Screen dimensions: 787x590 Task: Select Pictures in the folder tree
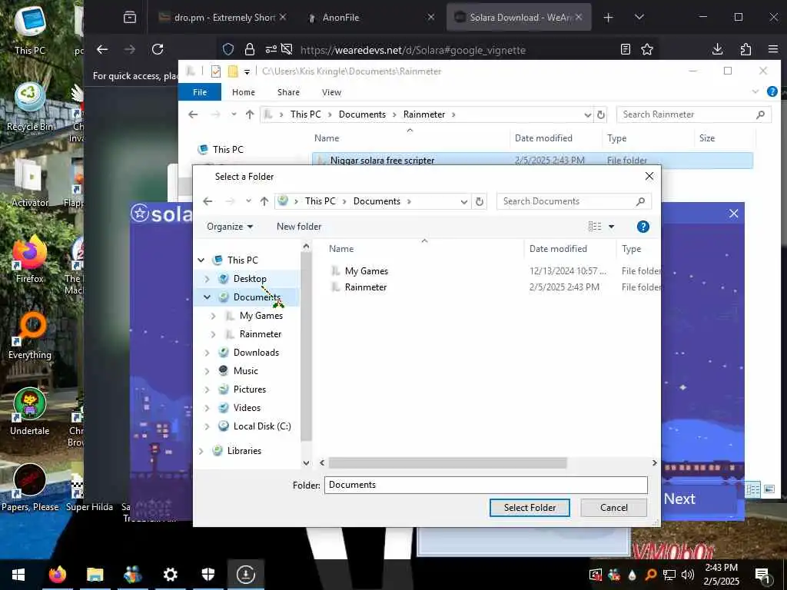pos(250,389)
